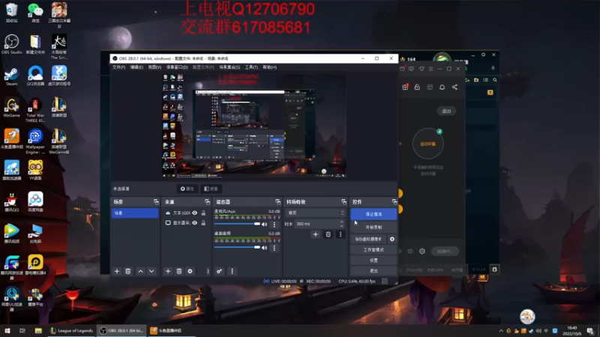Open WeChat desktop shortcut

click(35, 12)
